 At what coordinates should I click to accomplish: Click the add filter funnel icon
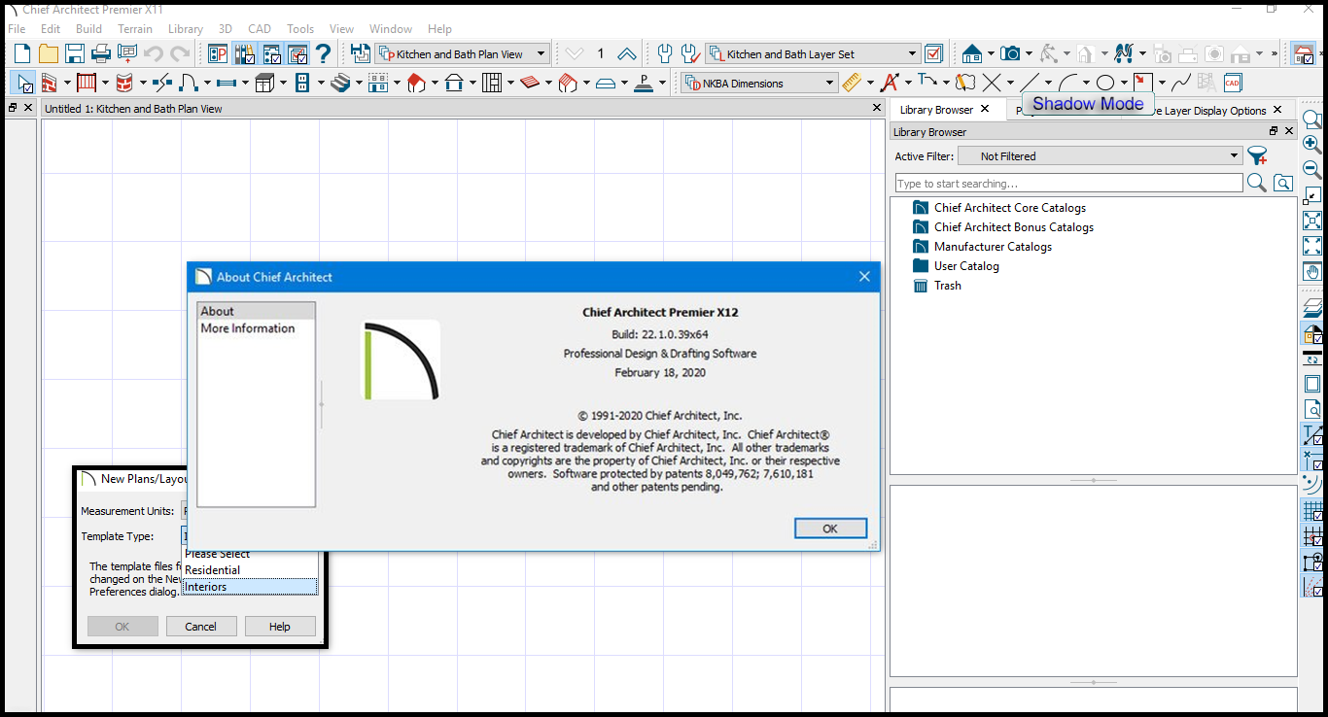click(1257, 155)
